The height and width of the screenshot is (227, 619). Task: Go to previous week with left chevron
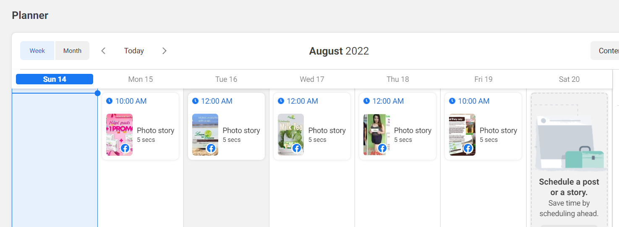(x=103, y=51)
